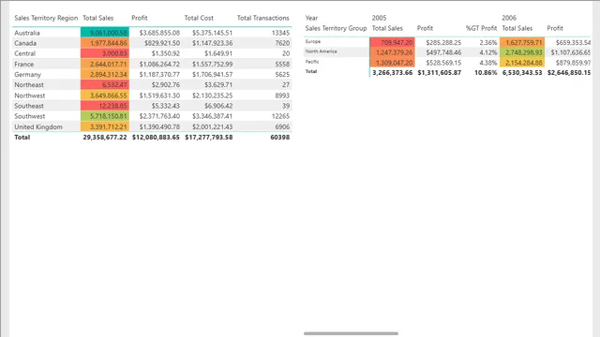Click Pacific 2006 sales cell 2,154,284.88
This screenshot has width=600, height=337.
click(522, 63)
